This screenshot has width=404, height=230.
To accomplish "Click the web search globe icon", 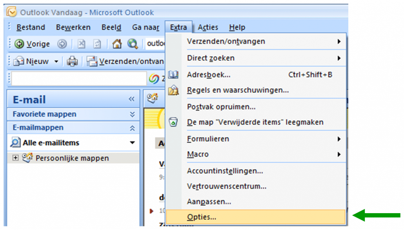I will click(133, 44).
